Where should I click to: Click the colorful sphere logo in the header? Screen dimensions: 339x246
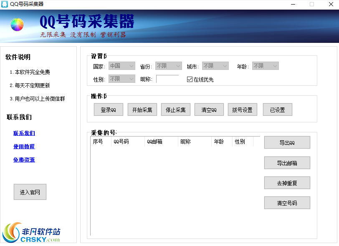coord(17,25)
